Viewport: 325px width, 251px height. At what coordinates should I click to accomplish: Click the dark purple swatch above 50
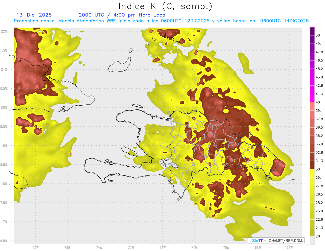pyautogui.click(x=312, y=31)
